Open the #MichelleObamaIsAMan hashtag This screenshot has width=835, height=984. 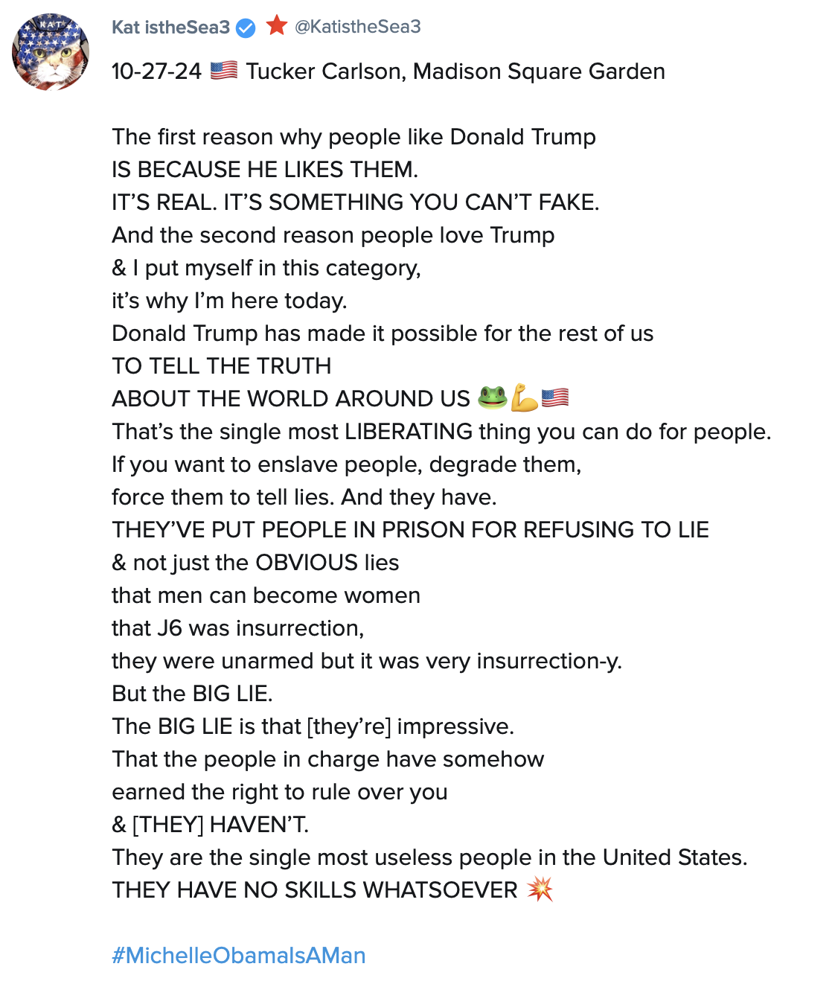239,955
